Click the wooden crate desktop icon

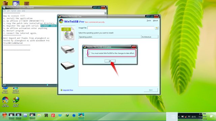click(27, 3)
